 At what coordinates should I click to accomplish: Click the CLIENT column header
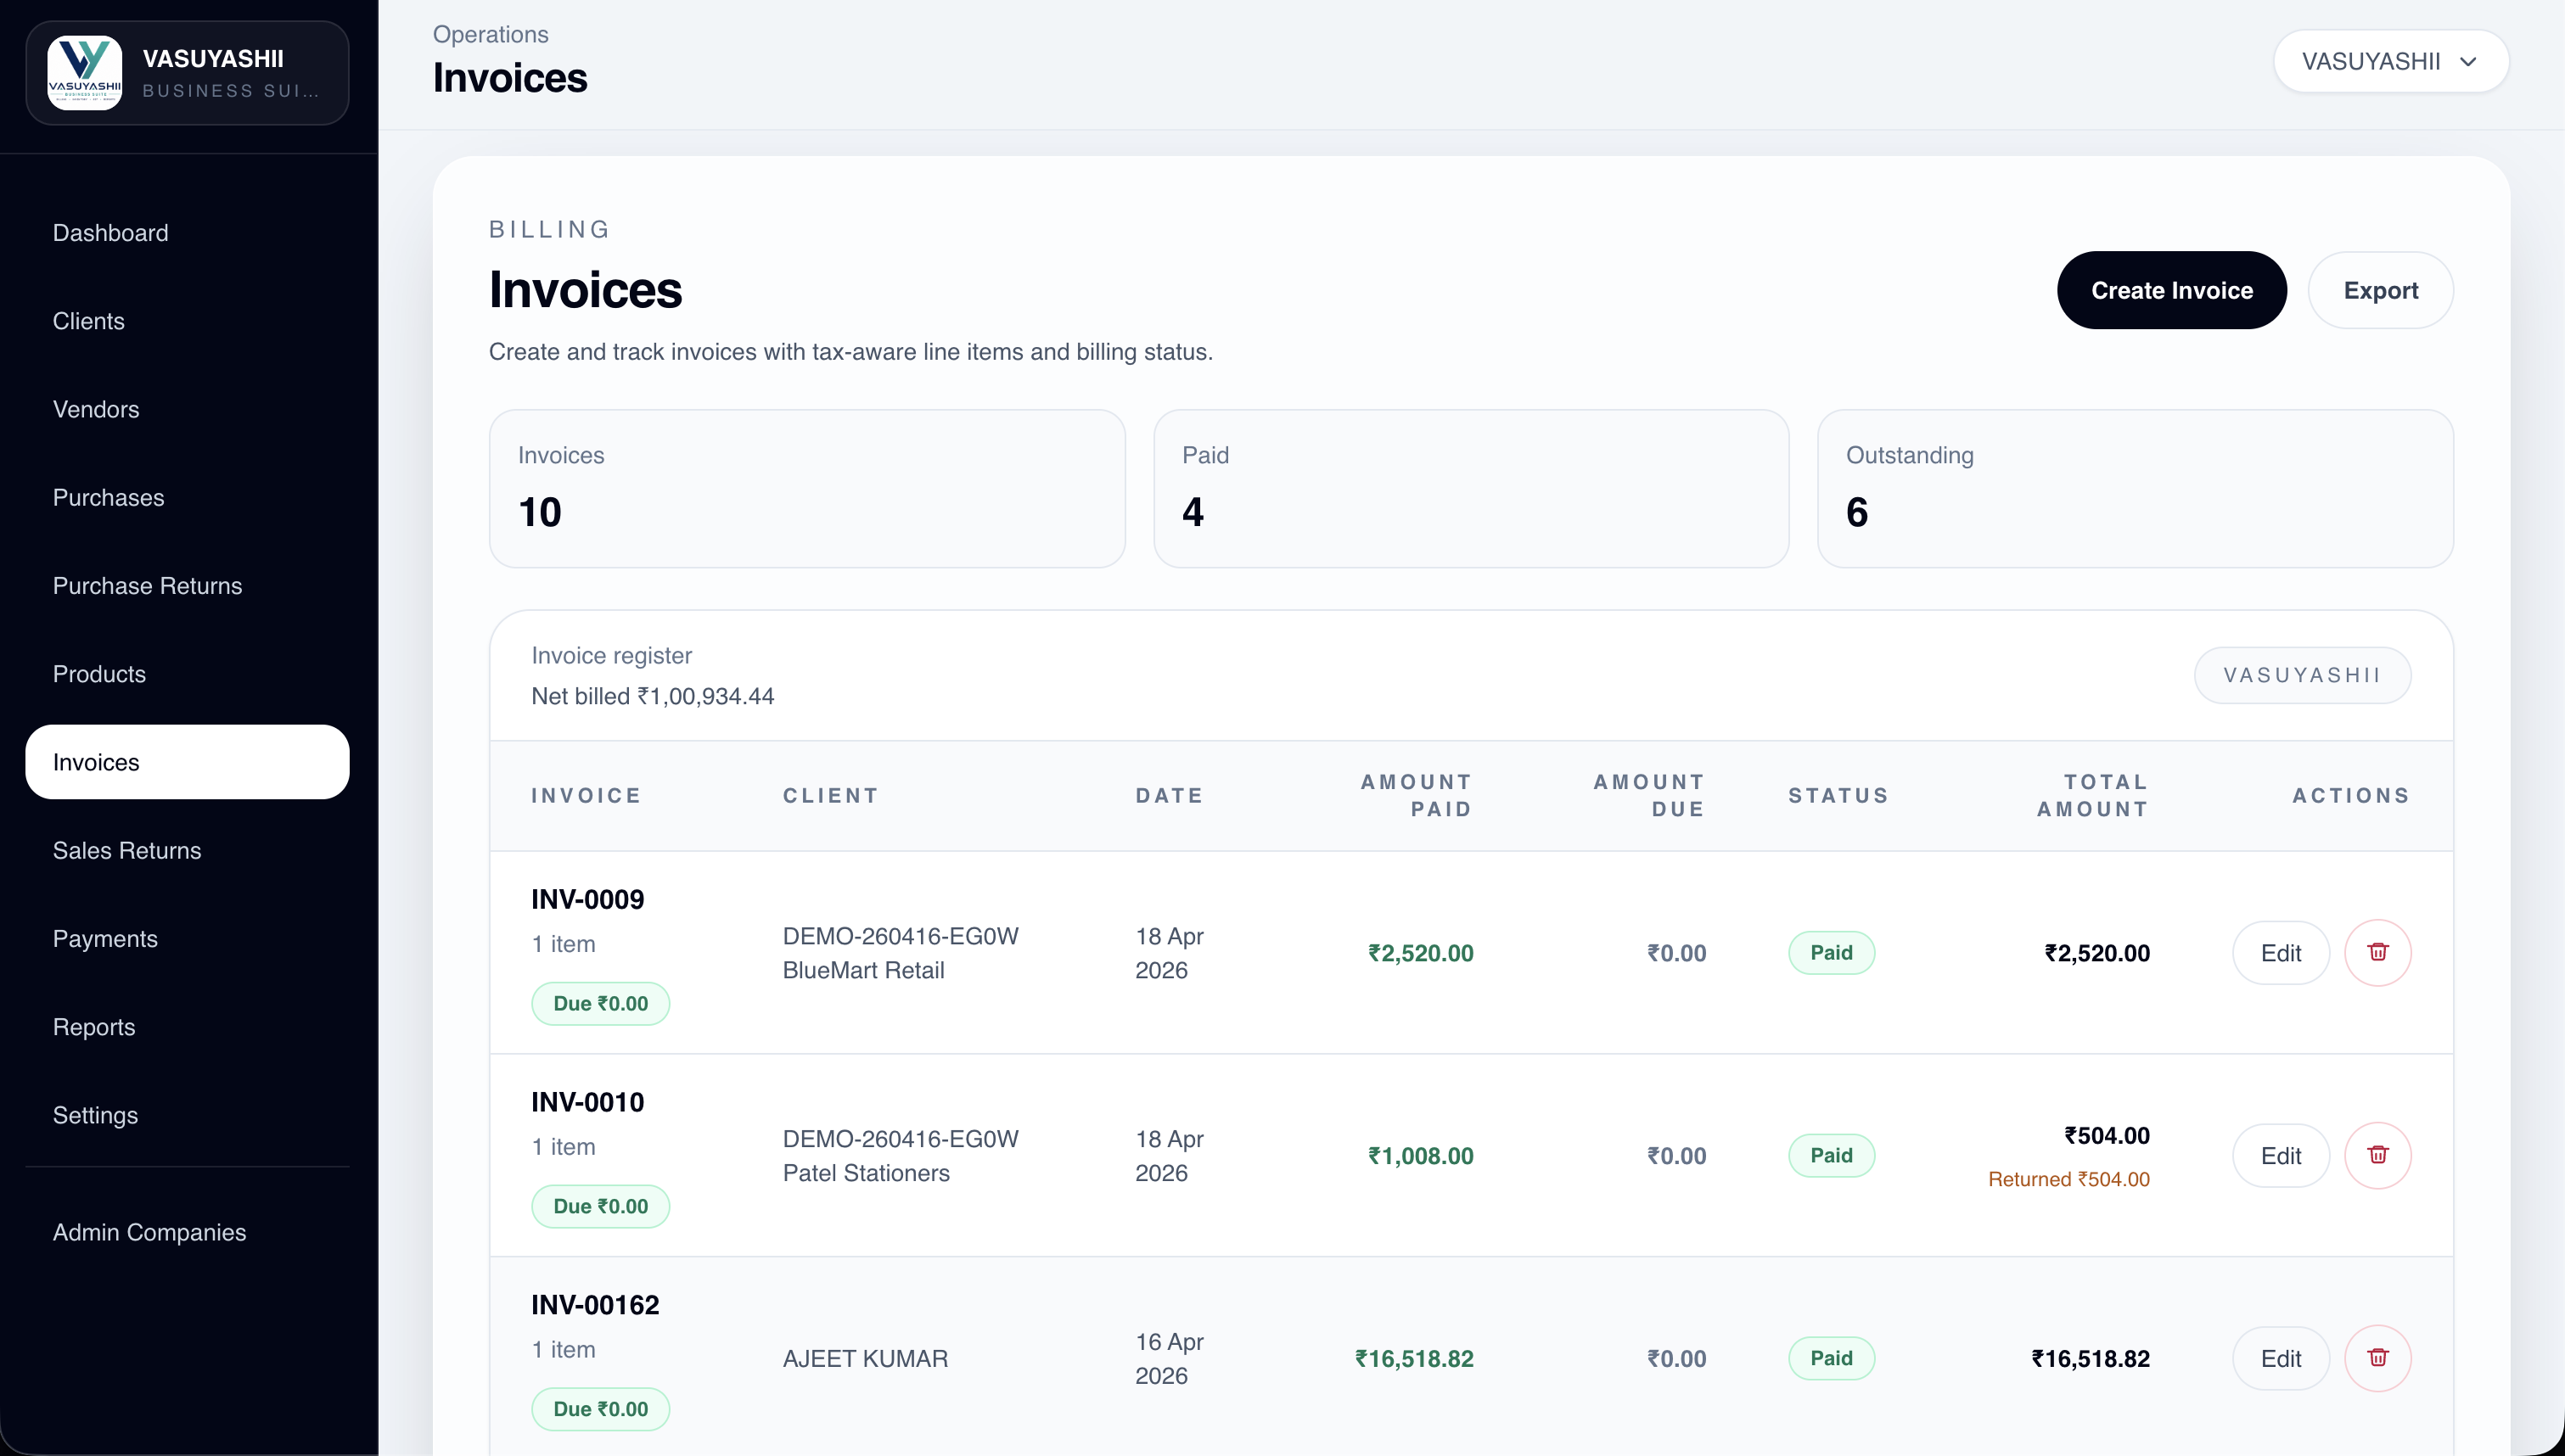click(x=830, y=796)
